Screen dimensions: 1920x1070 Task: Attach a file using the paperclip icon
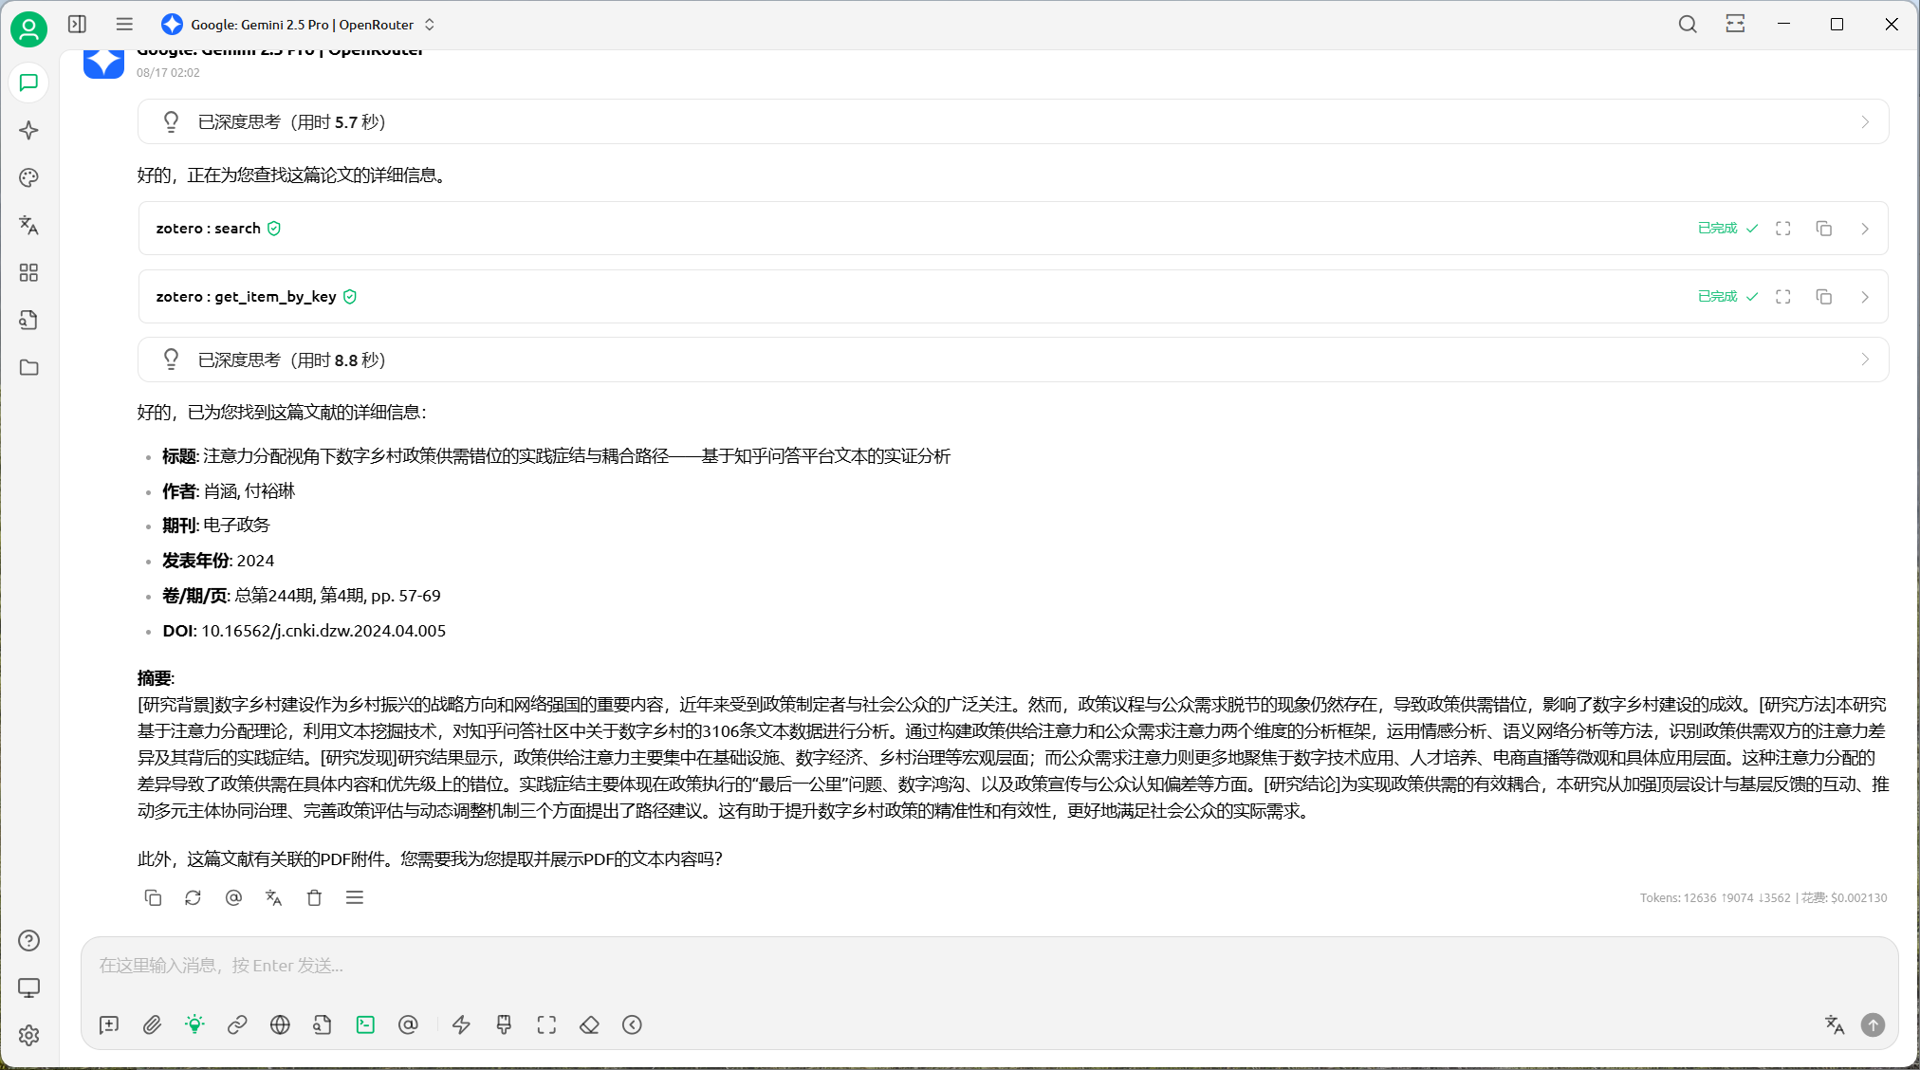coord(152,1024)
